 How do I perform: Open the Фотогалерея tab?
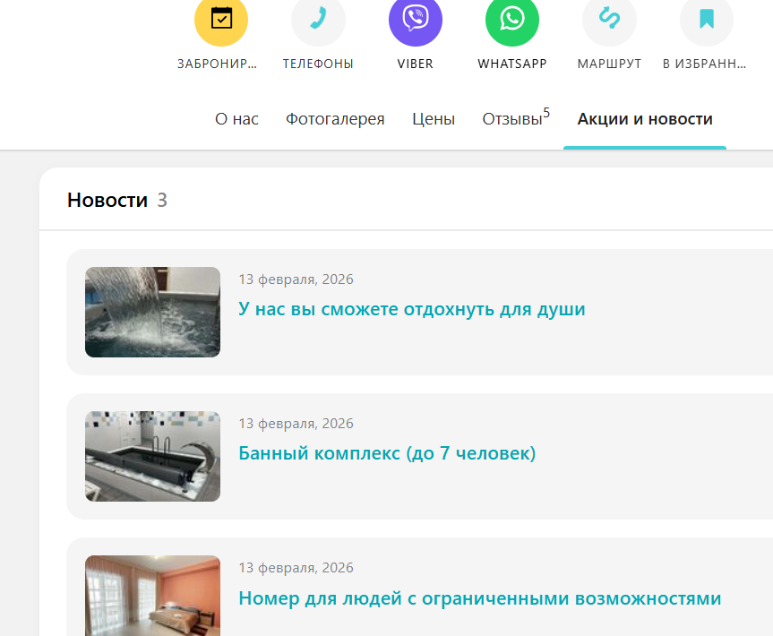point(335,119)
